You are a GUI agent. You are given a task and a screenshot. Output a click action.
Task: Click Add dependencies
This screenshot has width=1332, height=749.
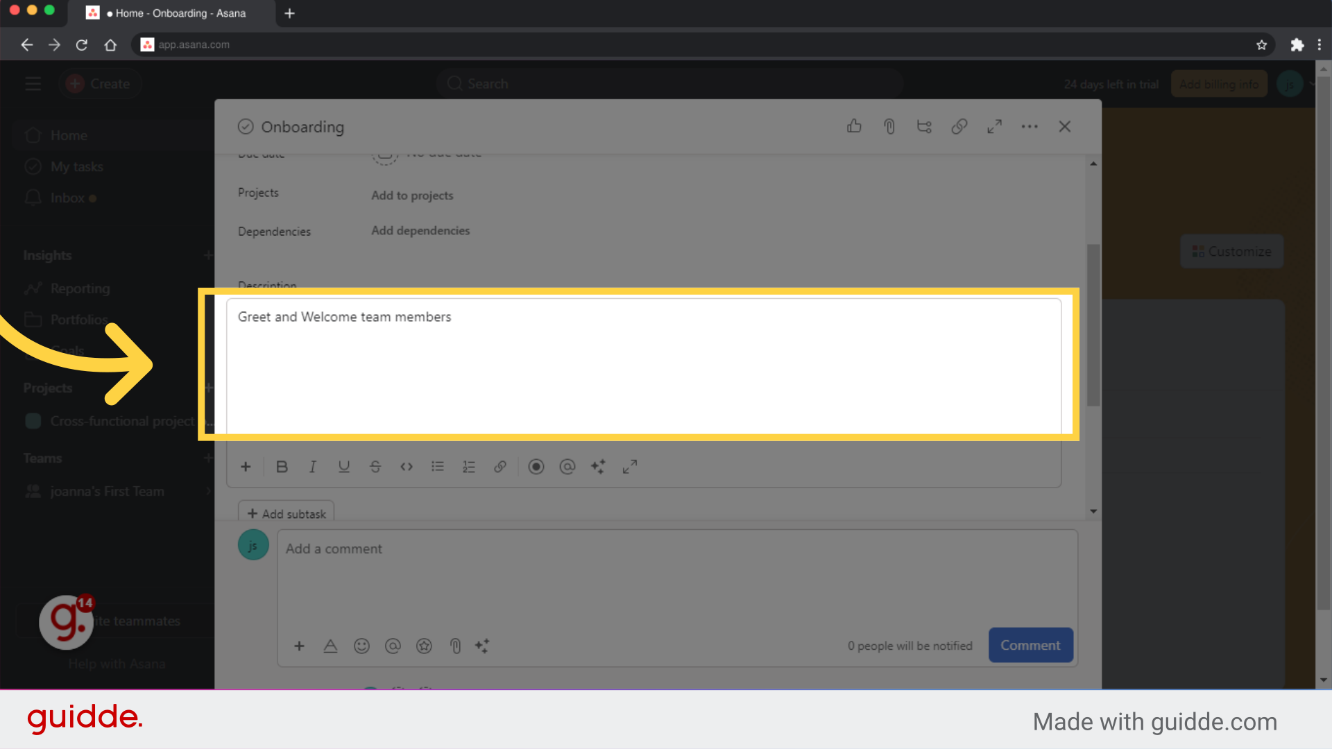tap(420, 231)
